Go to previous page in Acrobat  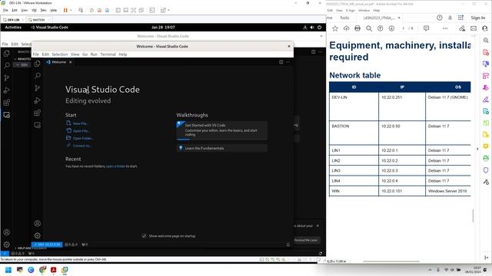click(x=381, y=28)
